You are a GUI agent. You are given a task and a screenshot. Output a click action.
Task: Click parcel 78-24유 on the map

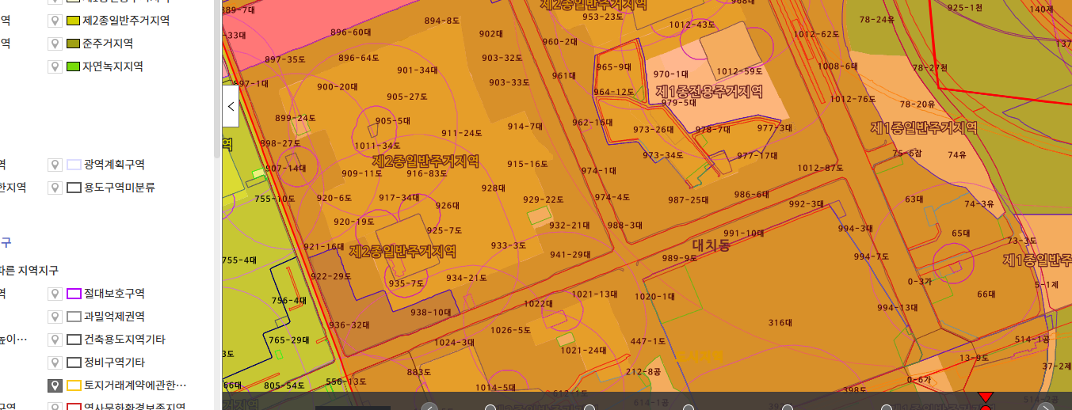click(x=877, y=18)
